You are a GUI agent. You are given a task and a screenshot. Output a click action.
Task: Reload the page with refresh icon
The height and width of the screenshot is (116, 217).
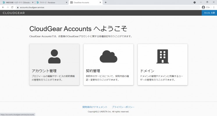point(12,7)
